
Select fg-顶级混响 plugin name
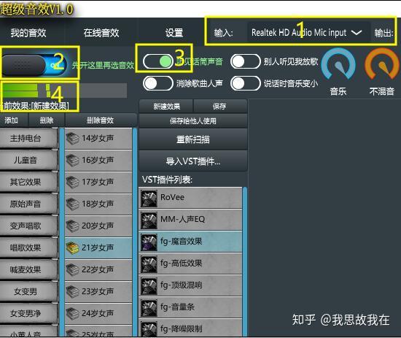[181, 285]
